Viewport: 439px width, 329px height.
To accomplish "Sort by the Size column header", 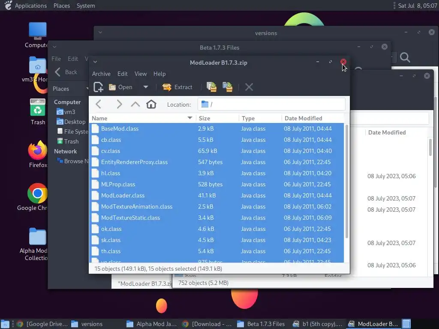I will coord(217,118).
